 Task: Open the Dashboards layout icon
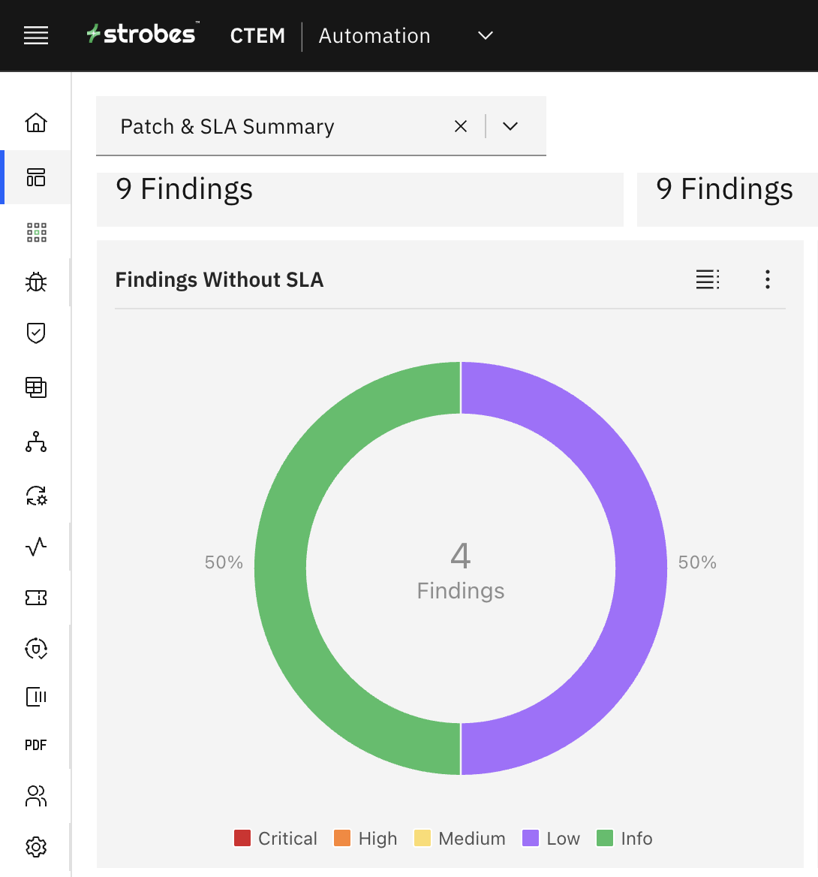pyautogui.click(x=36, y=177)
